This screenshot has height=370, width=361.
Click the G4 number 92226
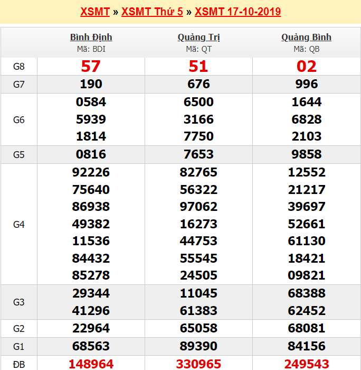pos(91,172)
